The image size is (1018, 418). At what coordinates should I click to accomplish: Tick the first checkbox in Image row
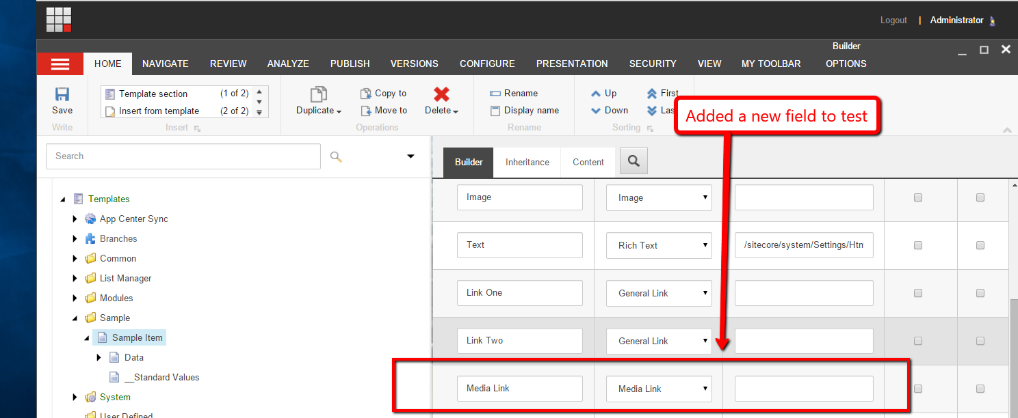click(x=918, y=197)
